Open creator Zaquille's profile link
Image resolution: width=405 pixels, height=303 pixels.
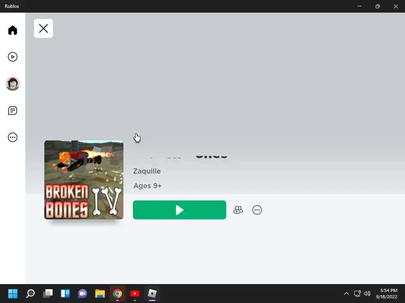[x=147, y=171]
